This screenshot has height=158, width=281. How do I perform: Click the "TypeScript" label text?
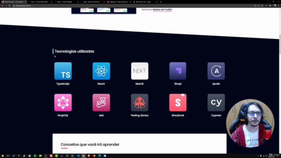[x=63, y=84]
